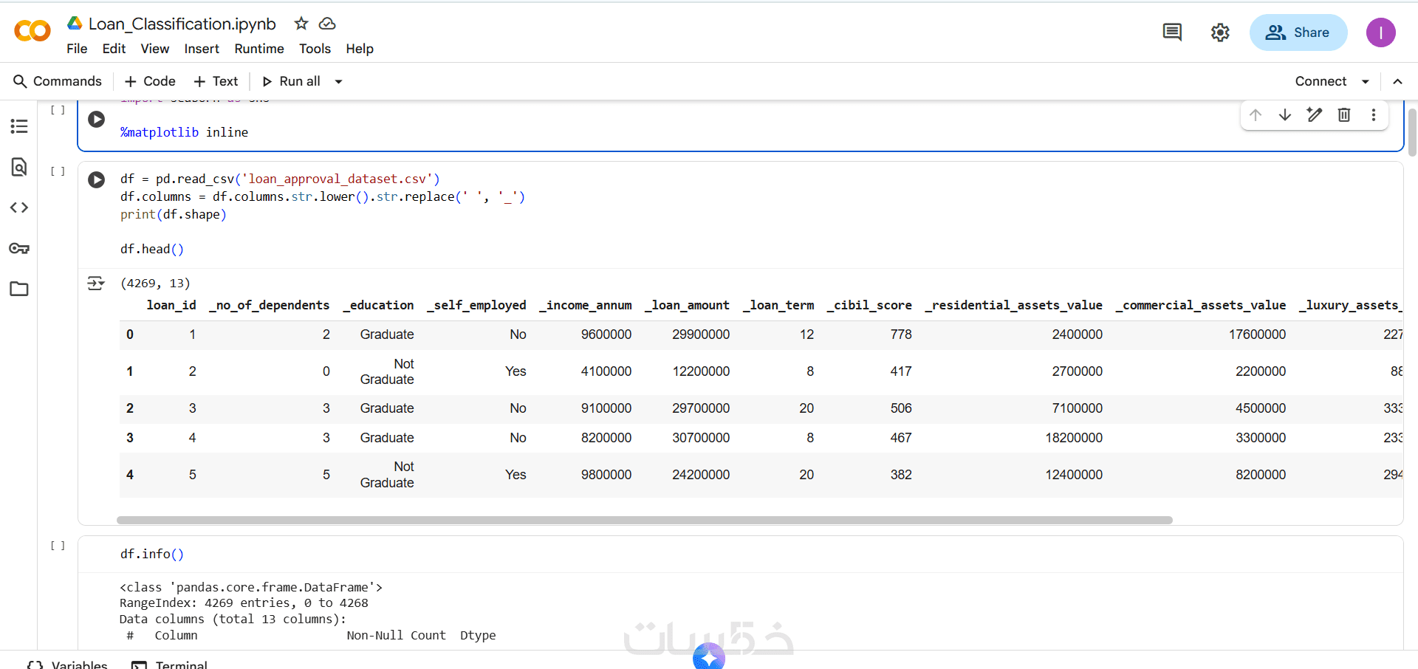The width and height of the screenshot is (1418, 669).
Task: Collapse the header with the chevron
Action: 1397,81
